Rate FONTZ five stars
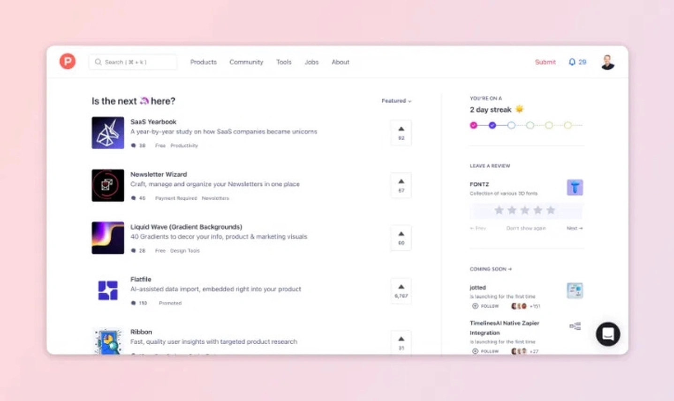 (x=551, y=210)
